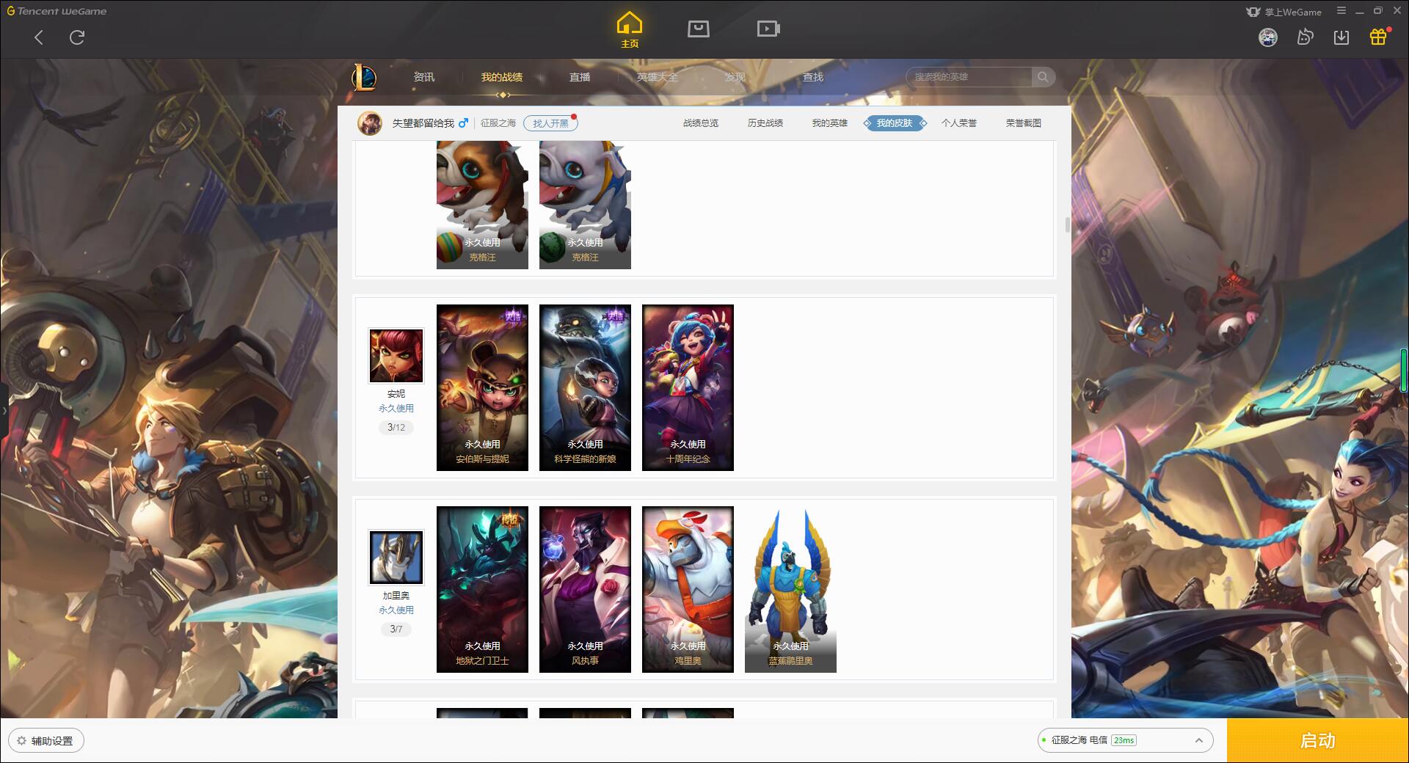Open the store bag icon

pos(698,29)
